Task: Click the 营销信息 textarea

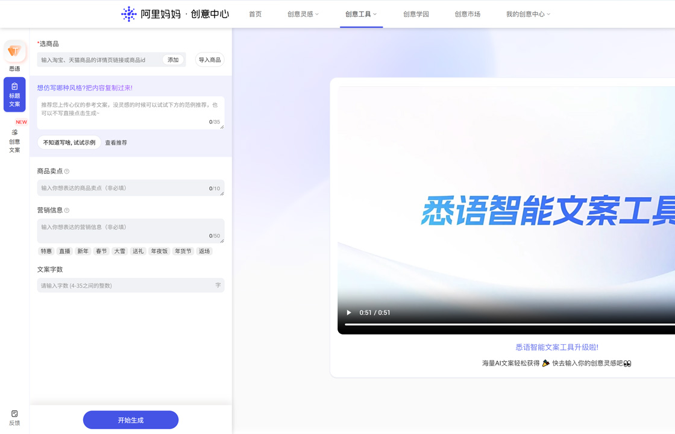Action: click(130, 231)
